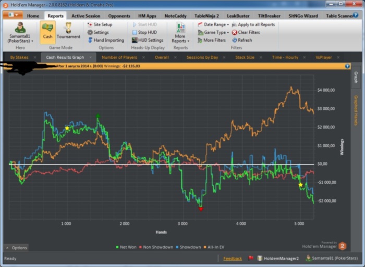Choose the Game Type filter
Viewport: 365px width, 267px height.
click(x=213, y=32)
